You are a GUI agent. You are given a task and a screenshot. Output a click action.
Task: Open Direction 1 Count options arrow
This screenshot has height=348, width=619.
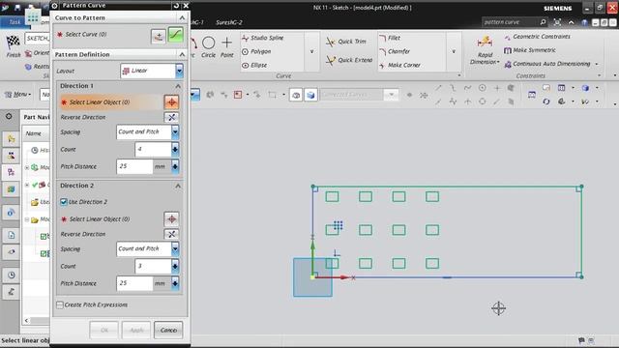[175, 149]
